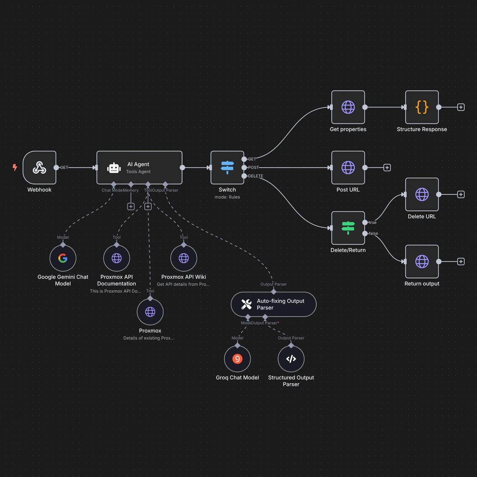Click plus button after Delete URL

[461, 194]
